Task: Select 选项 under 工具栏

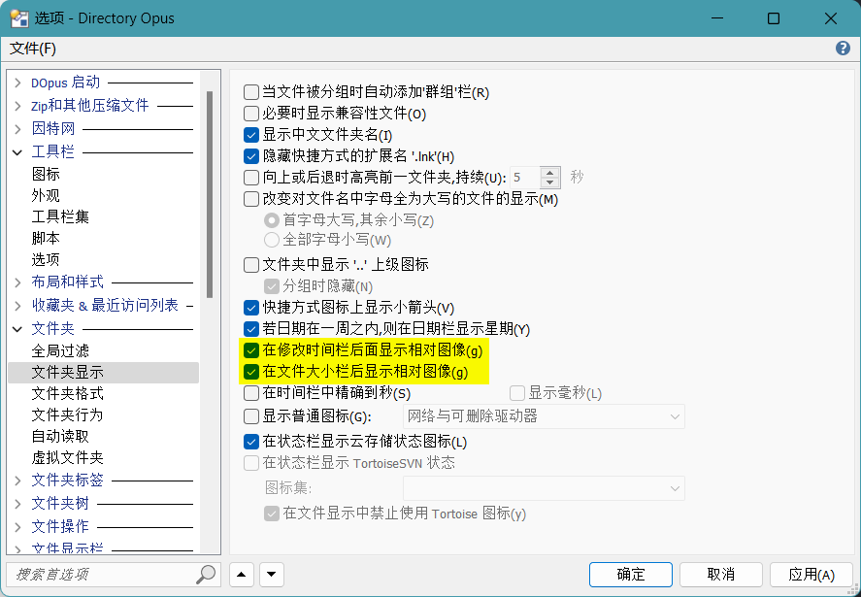Action: click(46, 260)
